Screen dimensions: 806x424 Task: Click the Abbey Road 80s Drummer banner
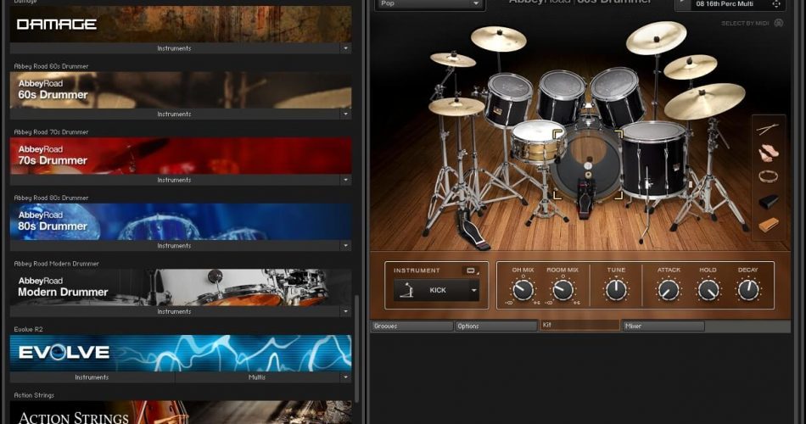tap(181, 221)
